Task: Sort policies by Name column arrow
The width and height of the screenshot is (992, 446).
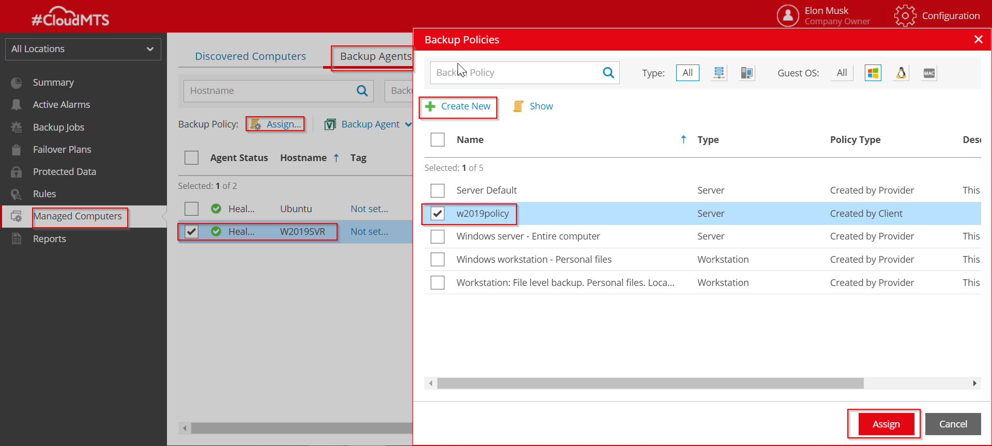Action: click(683, 139)
